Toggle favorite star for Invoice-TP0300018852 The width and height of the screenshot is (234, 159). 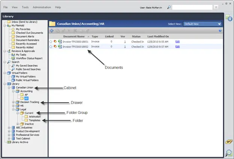(x=51, y=46)
